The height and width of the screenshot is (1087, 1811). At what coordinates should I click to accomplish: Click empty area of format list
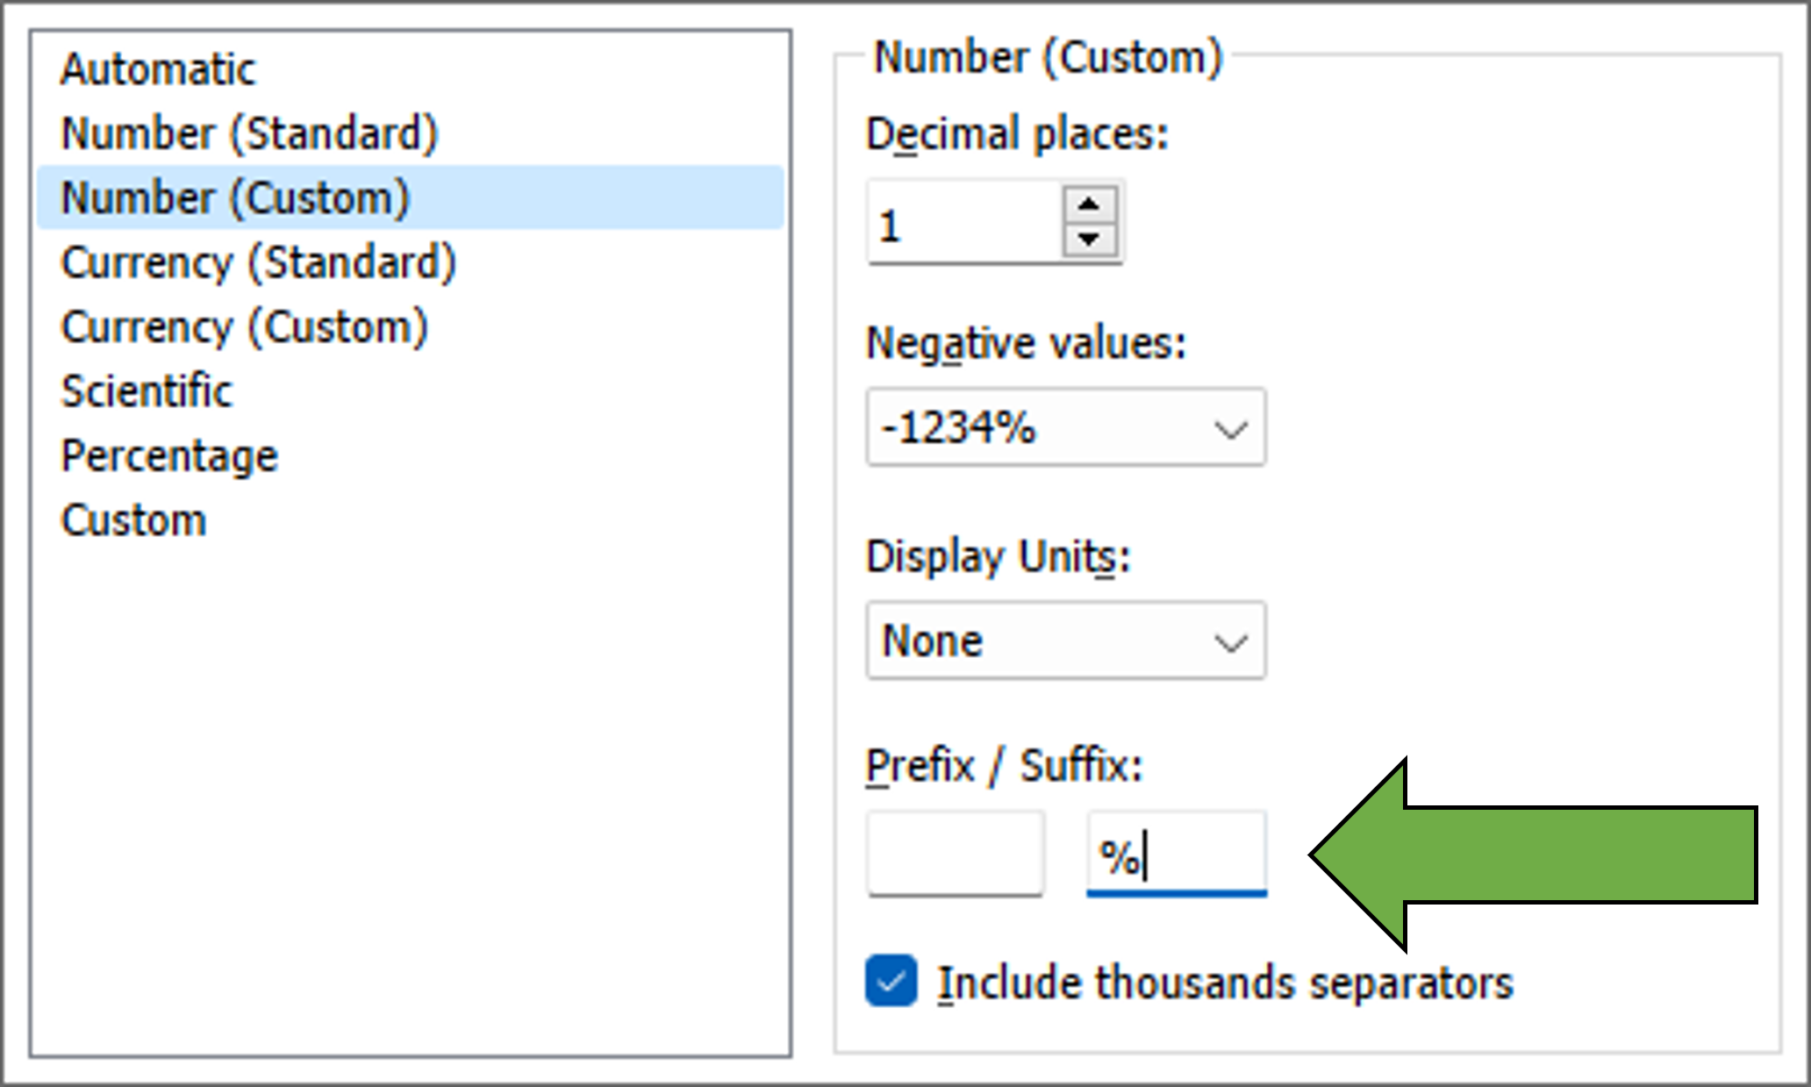pos(410,790)
